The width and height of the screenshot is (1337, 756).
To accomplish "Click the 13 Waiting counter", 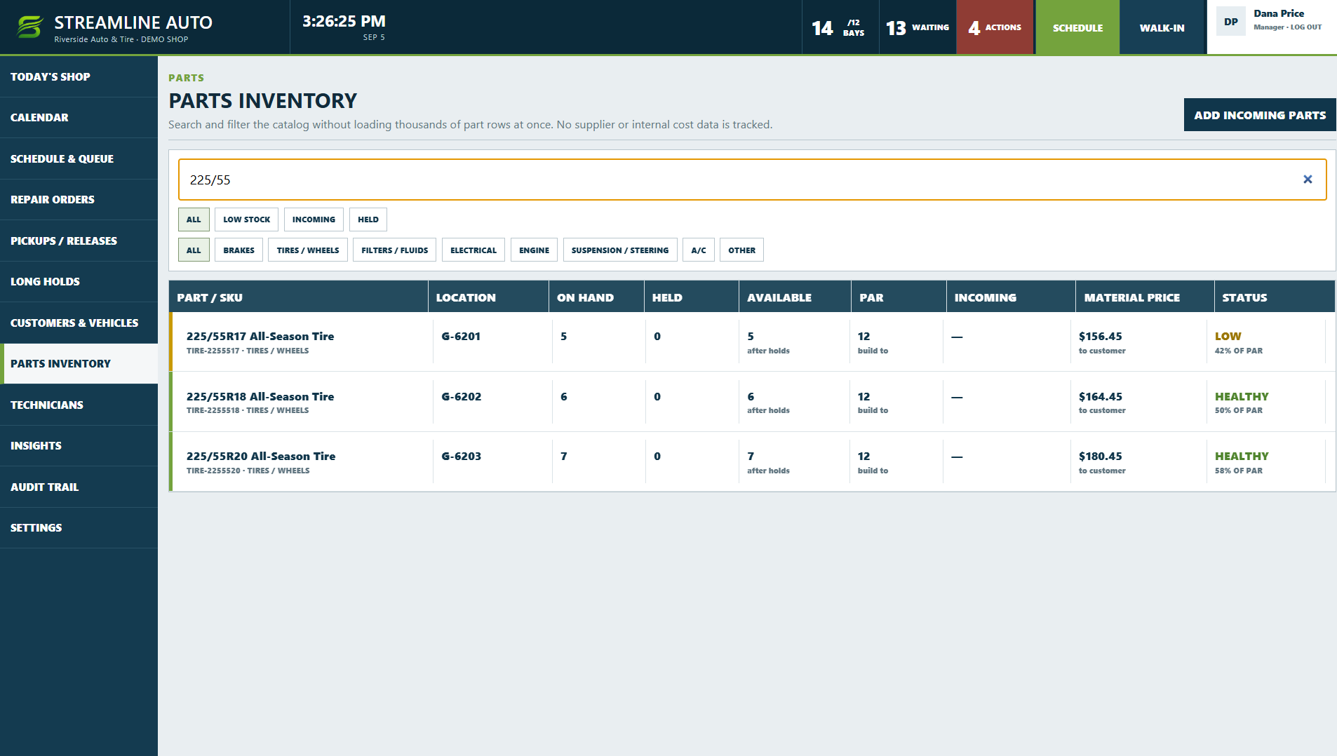I will click(918, 27).
